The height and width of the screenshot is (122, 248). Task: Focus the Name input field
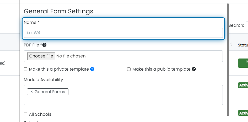coord(123,33)
